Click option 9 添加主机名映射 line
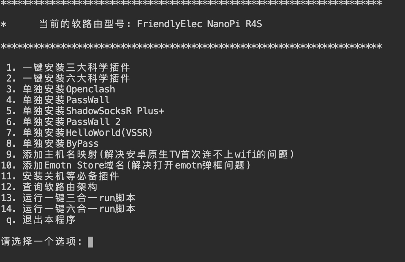405x262 pixels. [x=150, y=154]
